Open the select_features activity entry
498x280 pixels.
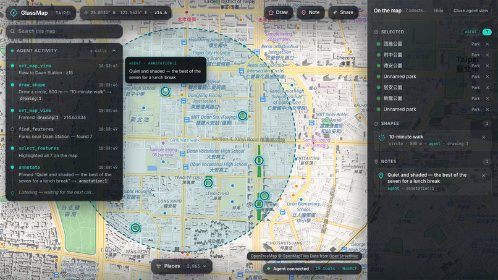(x=64, y=152)
